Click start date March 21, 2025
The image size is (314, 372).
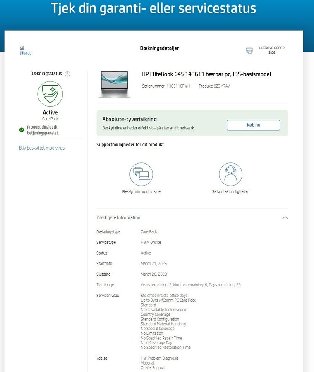pos(153,264)
